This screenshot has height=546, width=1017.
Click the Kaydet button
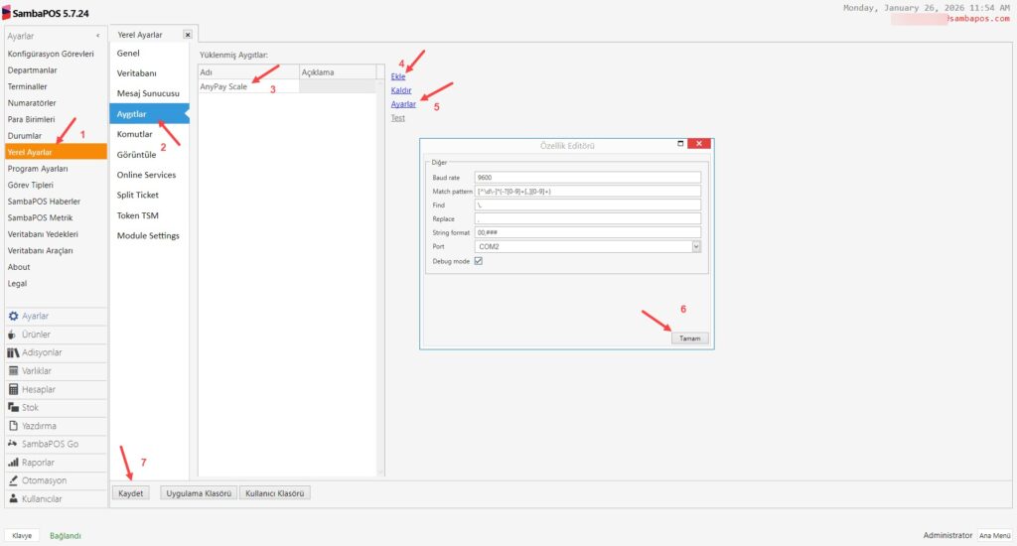[131, 493]
